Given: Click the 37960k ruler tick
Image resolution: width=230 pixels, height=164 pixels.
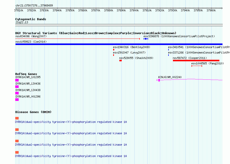Looking at the screenshot, I should [211, 10].
